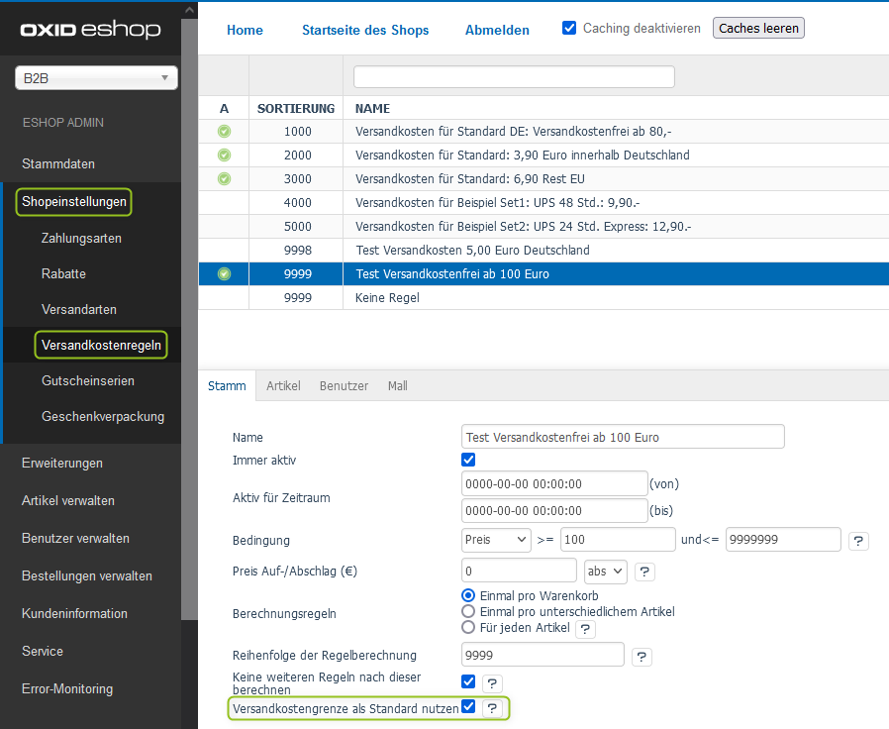
Task: Click the Preis Auf-/Abschlag amount field
Action: 520,572
